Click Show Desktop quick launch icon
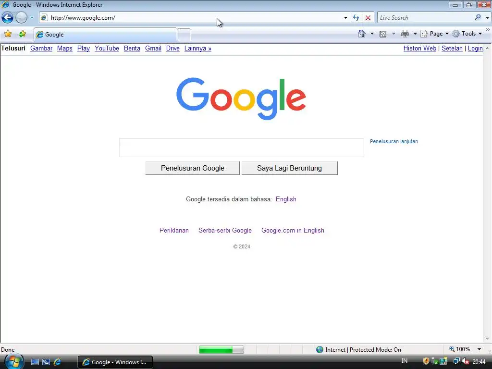The height and width of the screenshot is (369, 492). (35, 362)
